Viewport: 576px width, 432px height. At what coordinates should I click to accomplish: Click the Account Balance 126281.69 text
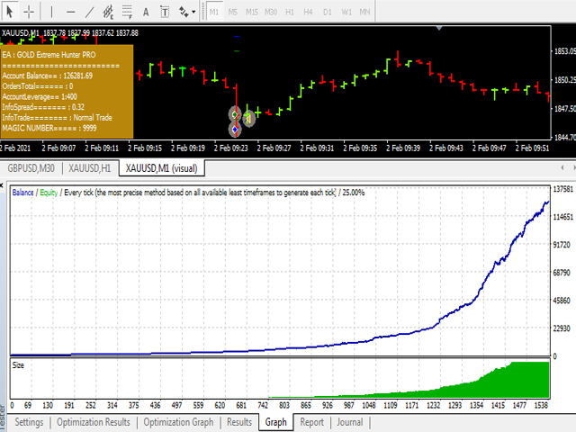point(48,76)
